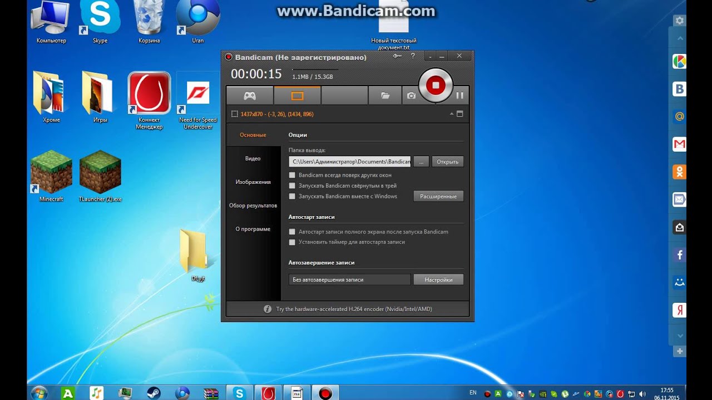Open Bandicam help question mark
Image resolution: width=712 pixels, height=400 pixels.
tap(413, 56)
